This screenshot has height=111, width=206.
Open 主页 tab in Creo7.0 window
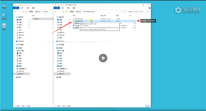pyautogui.click(x=22, y=8)
